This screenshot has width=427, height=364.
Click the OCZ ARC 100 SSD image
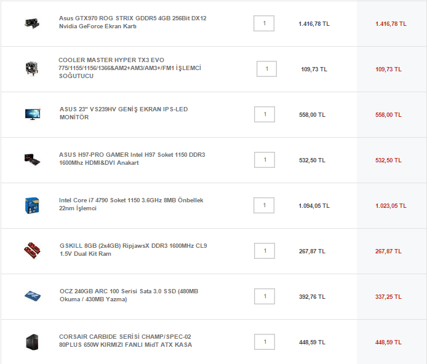pyautogui.click(x=32, y=296)
